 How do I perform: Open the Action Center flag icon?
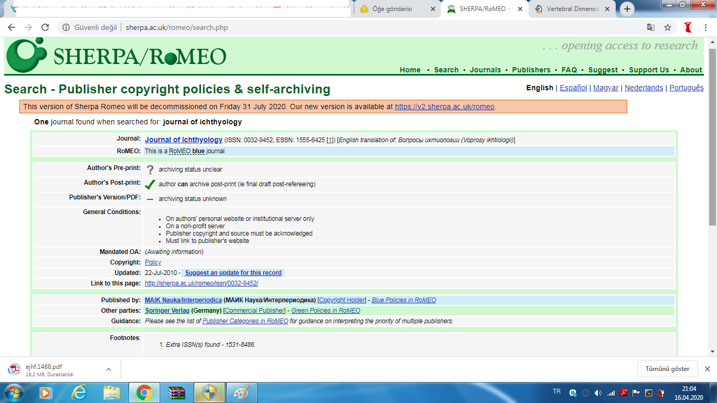[x=636, y=393]
